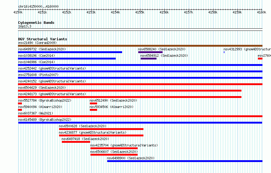Click the red bar under nsv6500628
The image size is (271, 173).
101,129
